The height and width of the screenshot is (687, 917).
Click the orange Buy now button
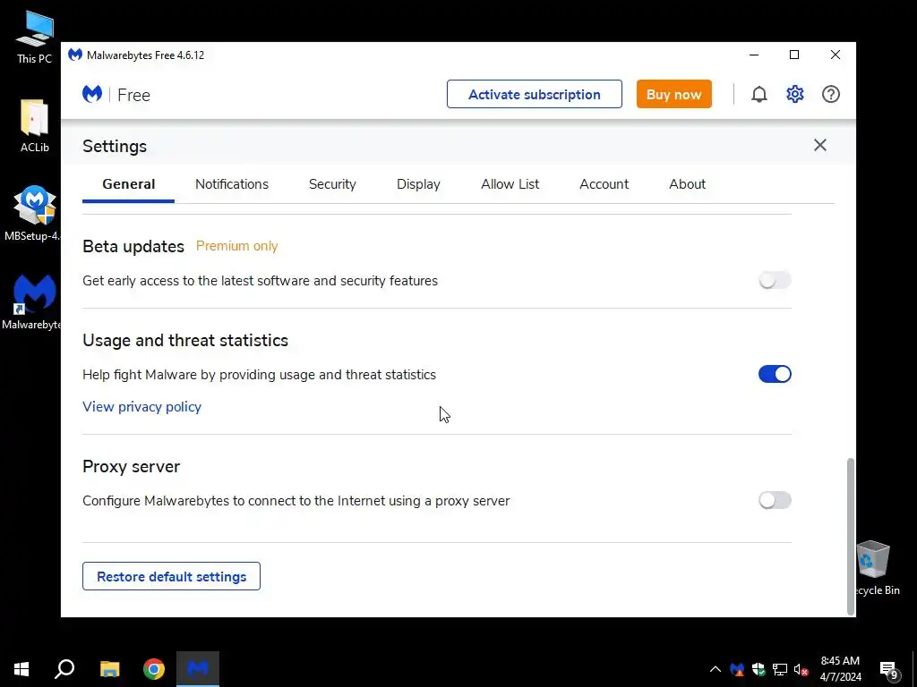[x=673, y=94]
